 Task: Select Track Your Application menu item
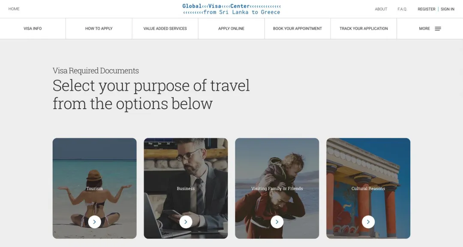pyautogui.click(x=364, y=29)
